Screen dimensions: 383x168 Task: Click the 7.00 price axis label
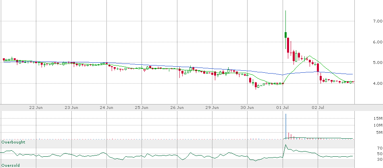click(378, 21)
